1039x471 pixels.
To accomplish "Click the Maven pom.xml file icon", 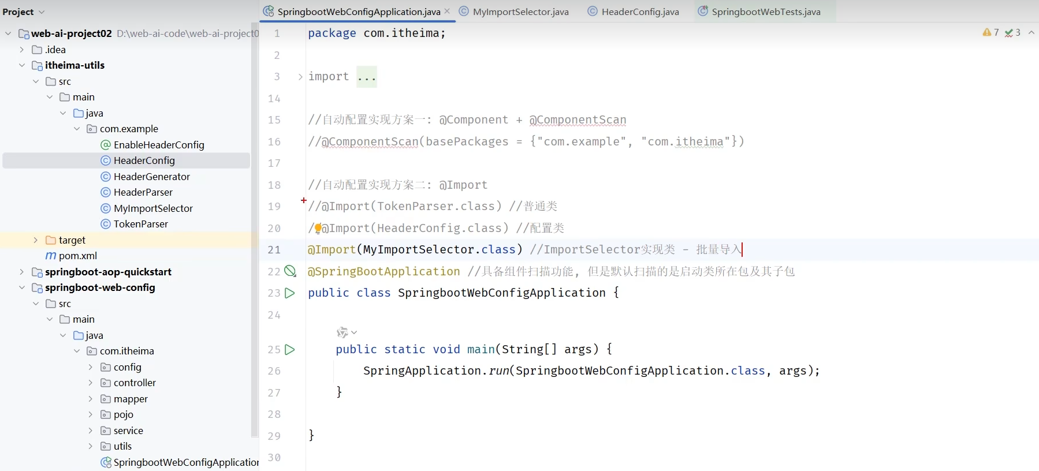I will [x=51, y=256].
